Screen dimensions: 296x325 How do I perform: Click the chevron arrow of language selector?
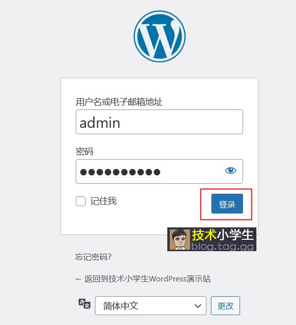198,306
